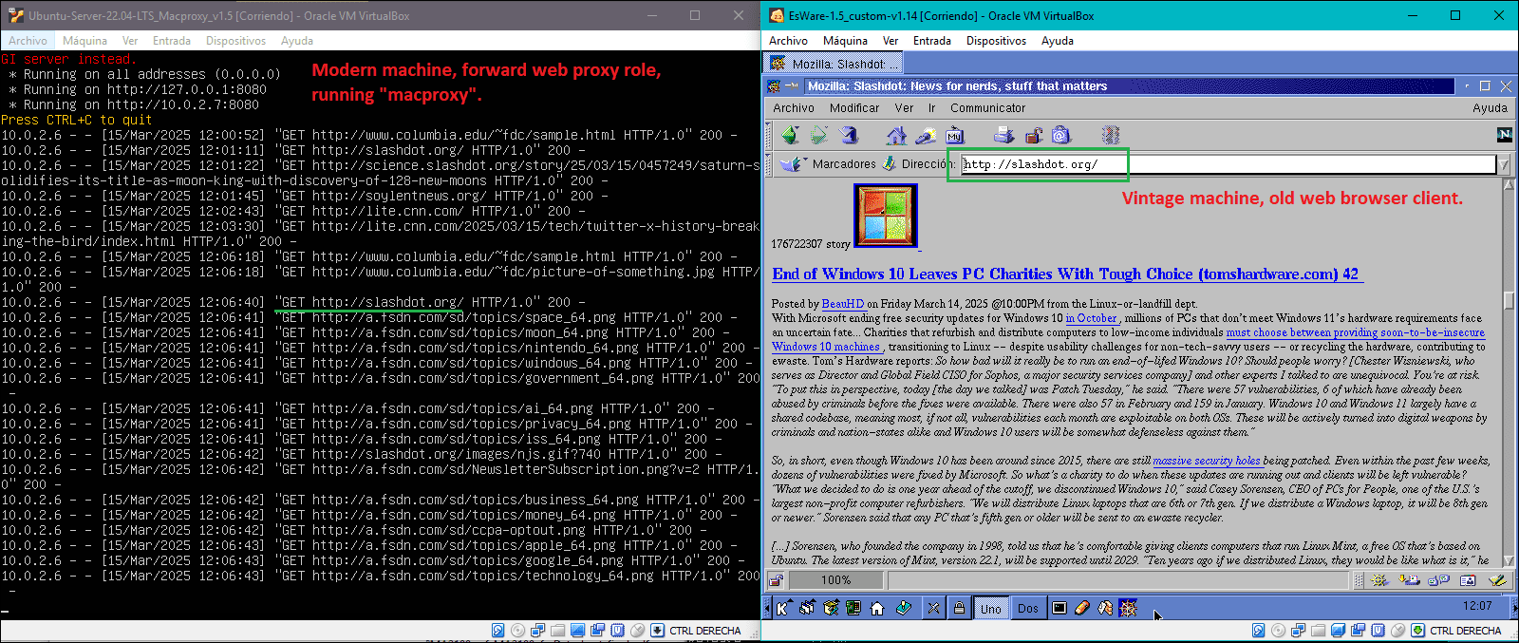Open Netscape's Ver menu
Viewport: 1519px width, 643px height.
(904, 108)
